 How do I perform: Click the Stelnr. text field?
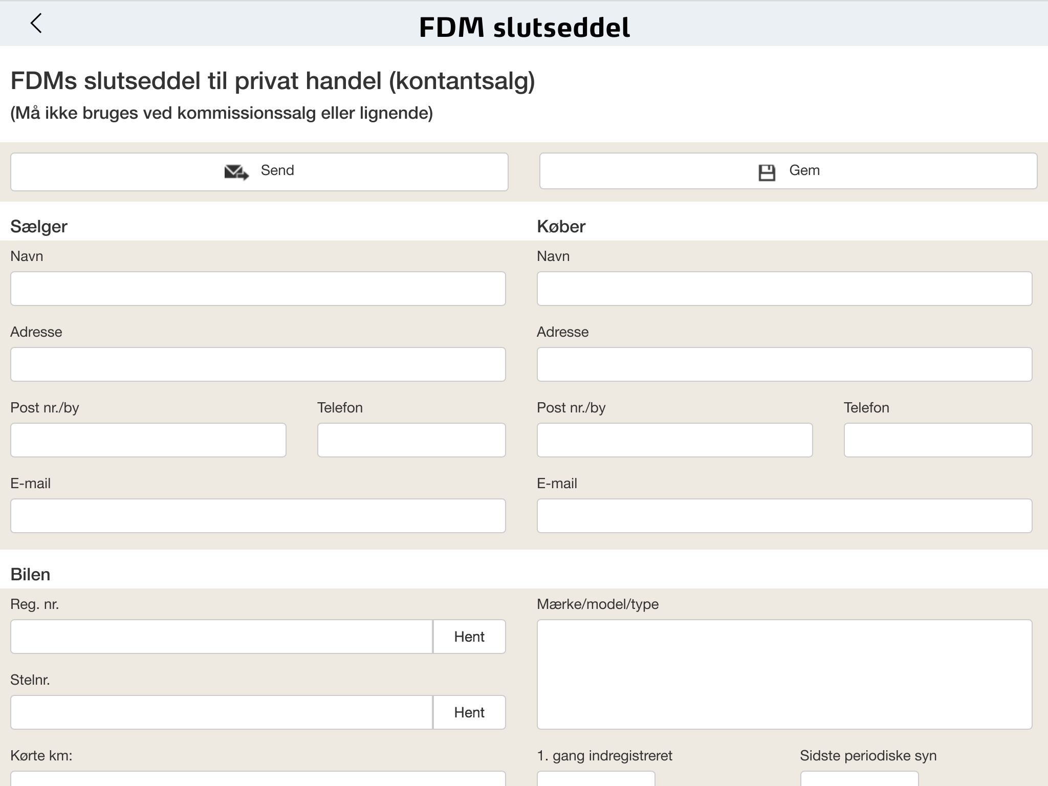click(x=222, y=712)
